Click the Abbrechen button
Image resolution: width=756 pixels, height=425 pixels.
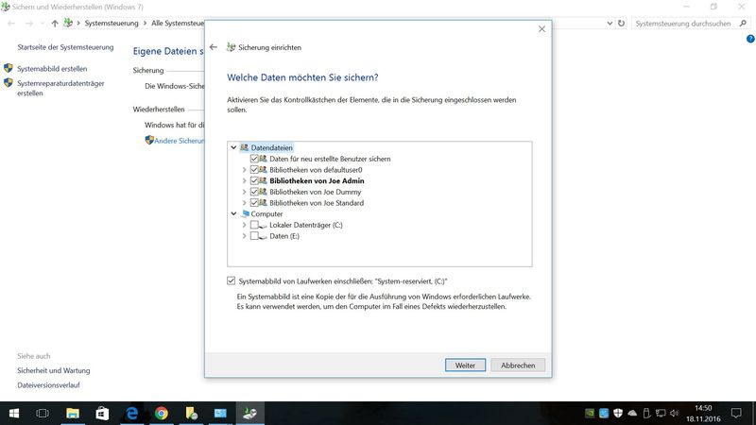pos(518,365)
